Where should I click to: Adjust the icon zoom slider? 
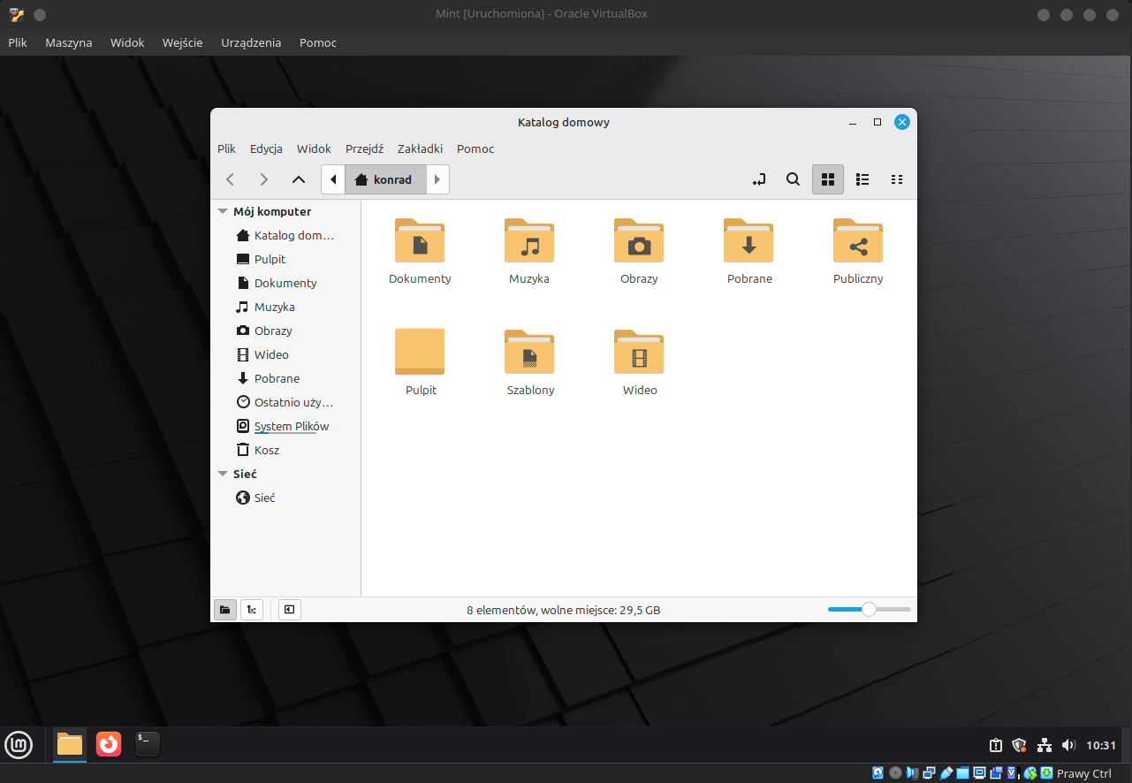point(869,610)
